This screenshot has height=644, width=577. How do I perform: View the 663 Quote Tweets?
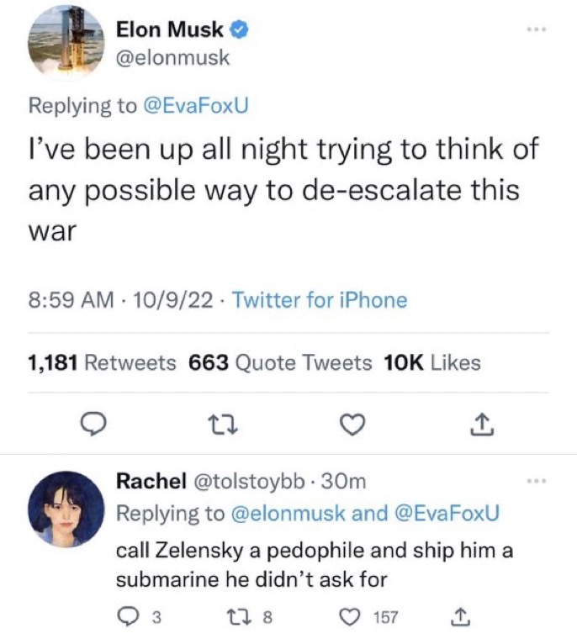(280, 363)
